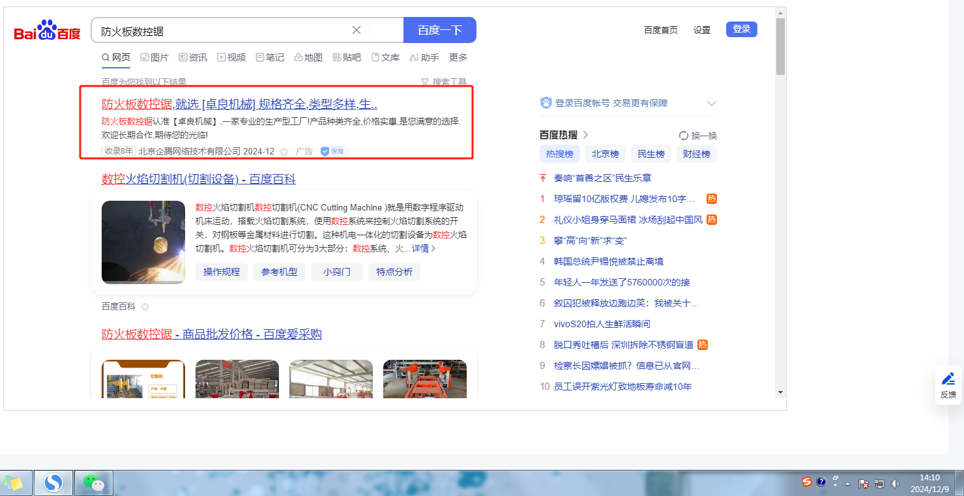Open the sticky notes app in the taskbar

14,483
